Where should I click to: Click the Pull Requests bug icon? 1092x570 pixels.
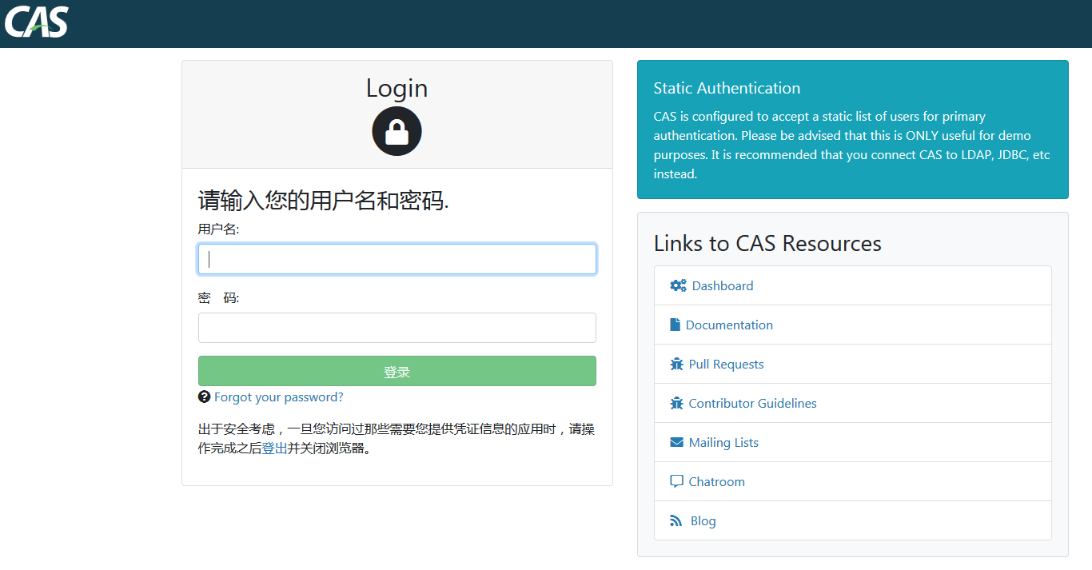pos(676,364)
